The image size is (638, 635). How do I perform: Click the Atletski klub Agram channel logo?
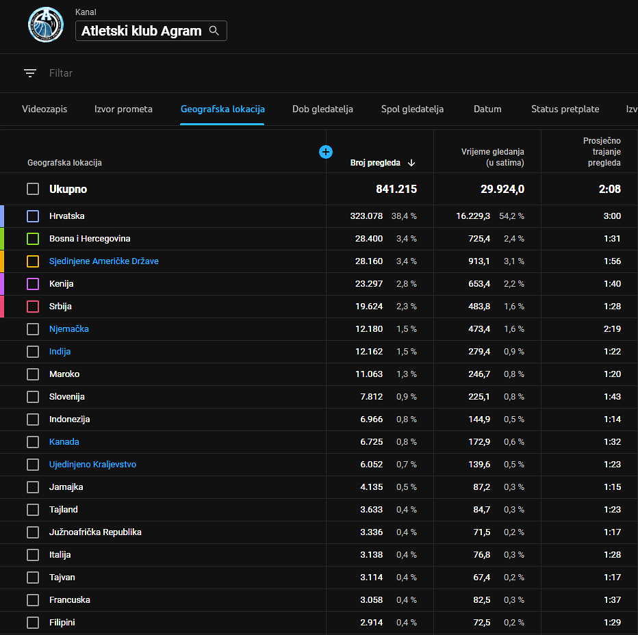click(x=46, y=25)
